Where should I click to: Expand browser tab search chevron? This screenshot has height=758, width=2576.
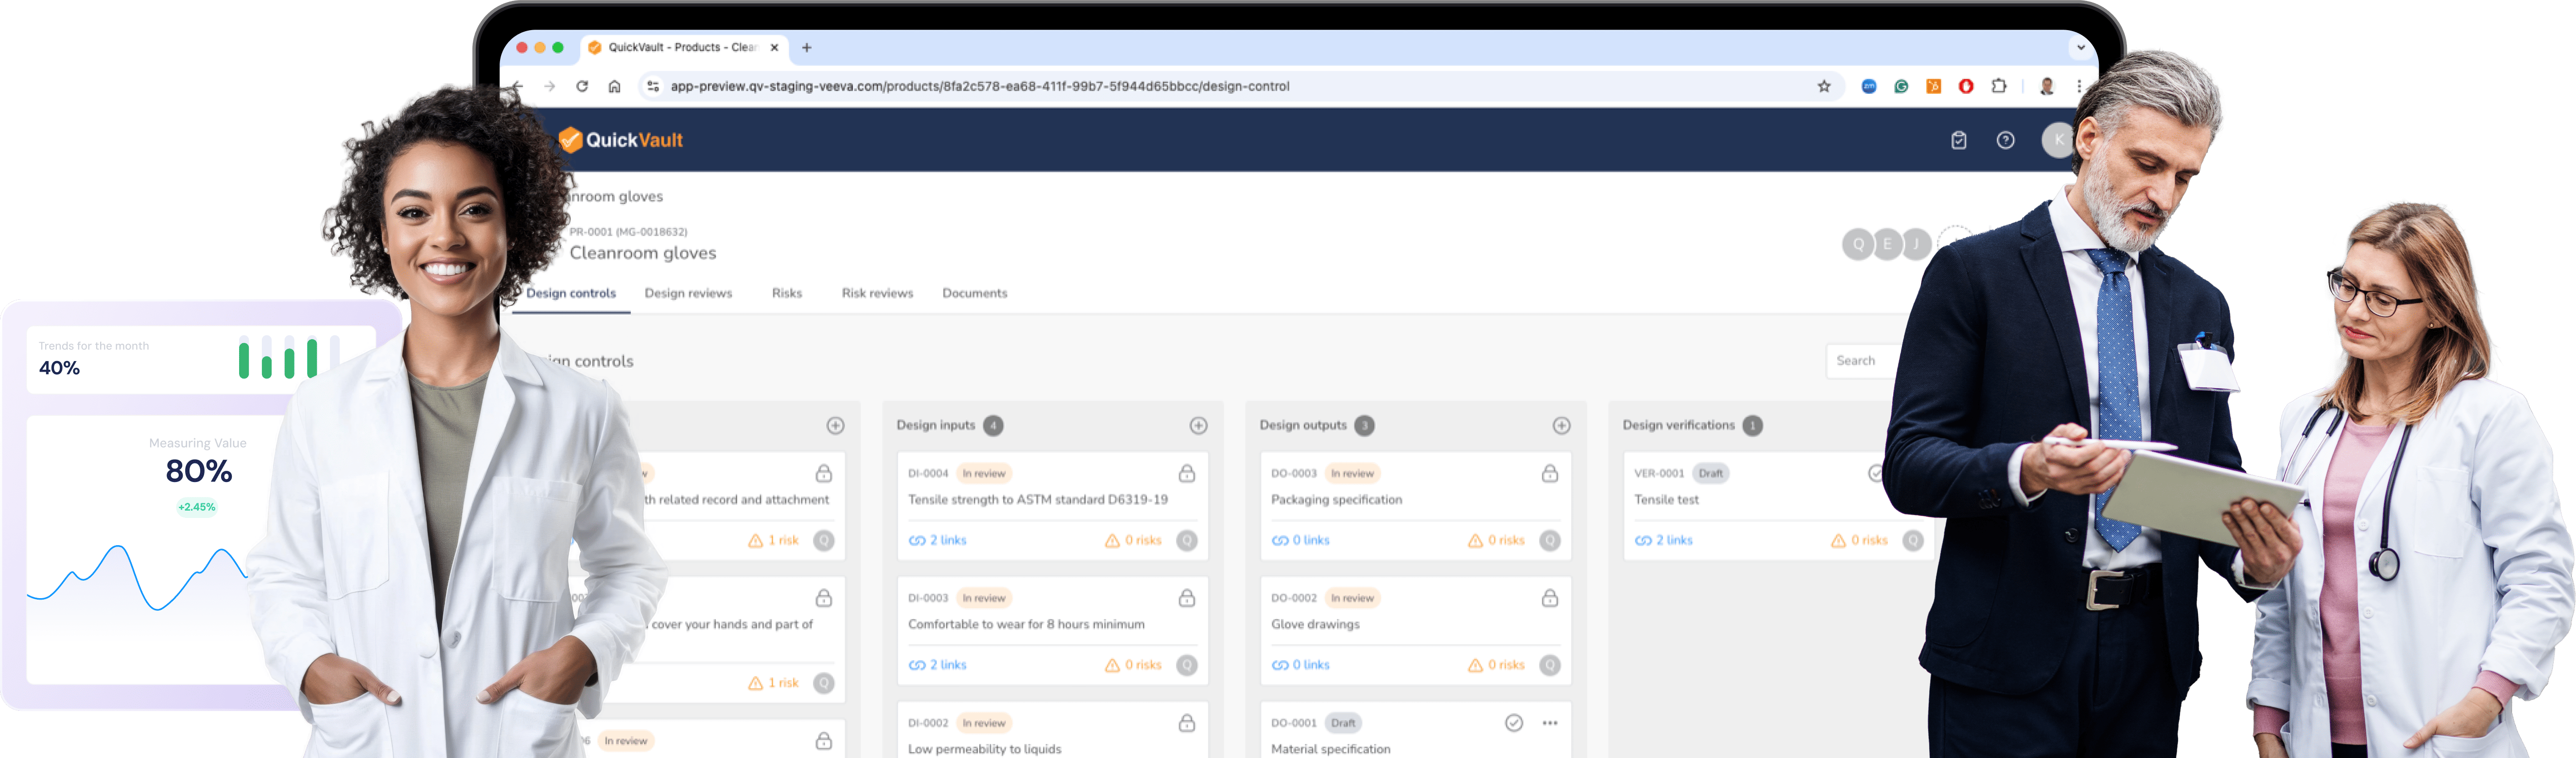(x=2080, y=47)
